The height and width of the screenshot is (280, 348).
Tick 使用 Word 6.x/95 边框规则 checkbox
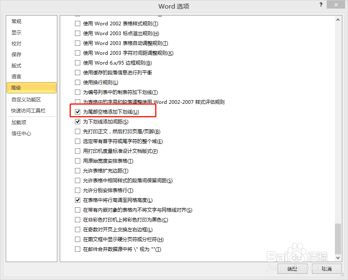[x=77, y=63]
